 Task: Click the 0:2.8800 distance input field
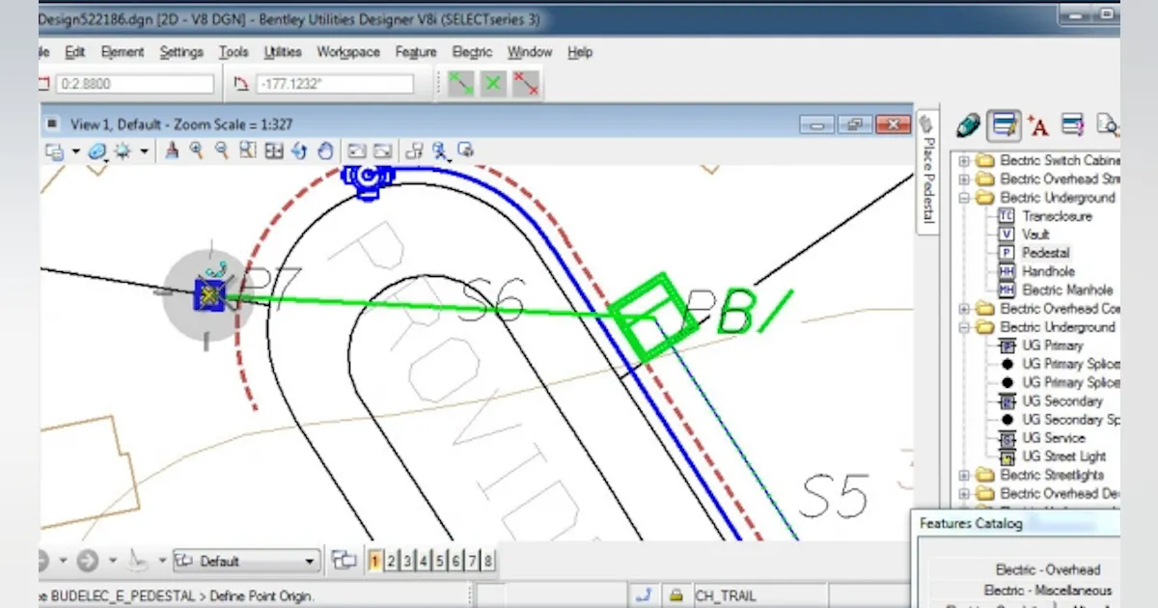point(135,84)
